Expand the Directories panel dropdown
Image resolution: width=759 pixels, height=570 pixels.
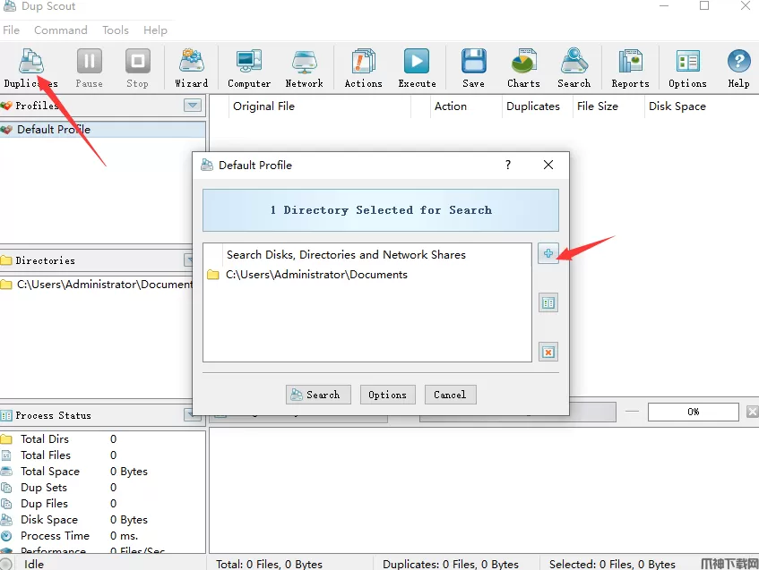(x=188, y=260)
